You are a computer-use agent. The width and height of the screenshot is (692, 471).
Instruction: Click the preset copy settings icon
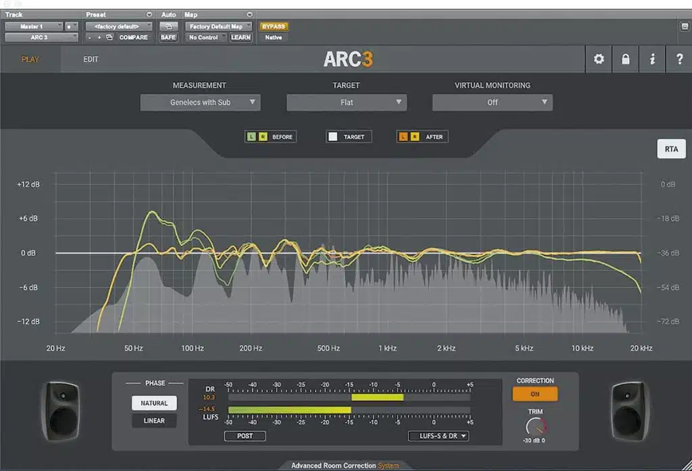click(x=109, y=38)
